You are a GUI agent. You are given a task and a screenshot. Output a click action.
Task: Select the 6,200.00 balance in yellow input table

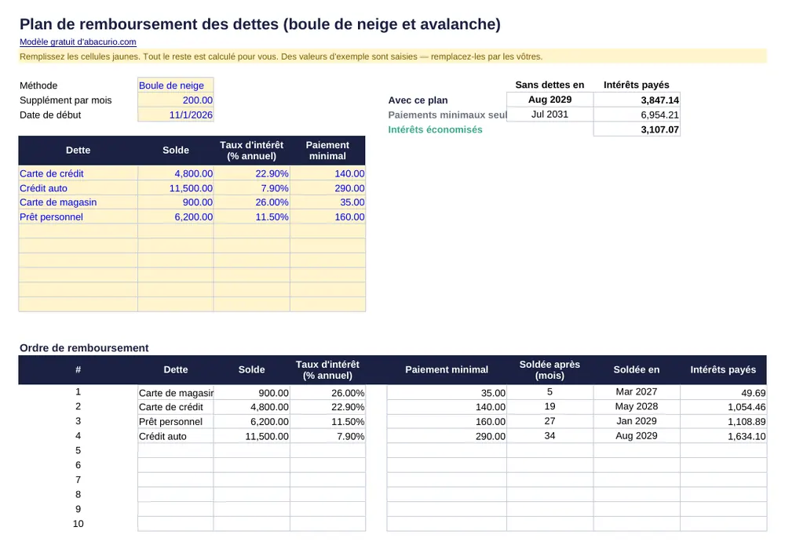click(176, 216)
